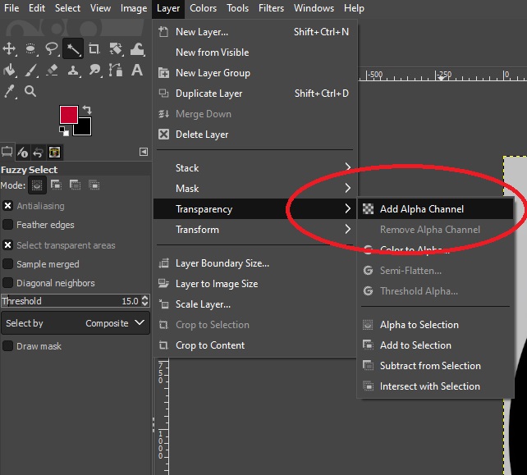Select the Fuzzy Select wand tool

pos(73,49)
